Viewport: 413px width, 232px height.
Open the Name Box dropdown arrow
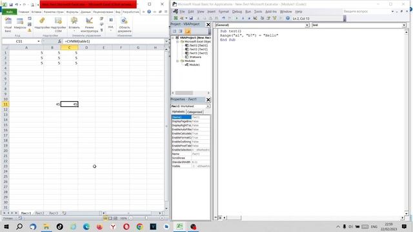[39, 41]
